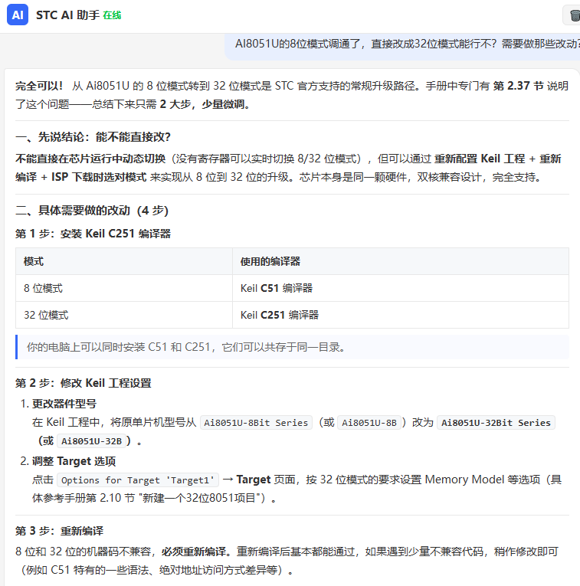Click the trash clear-chat icon

click(x=574, y=15)
